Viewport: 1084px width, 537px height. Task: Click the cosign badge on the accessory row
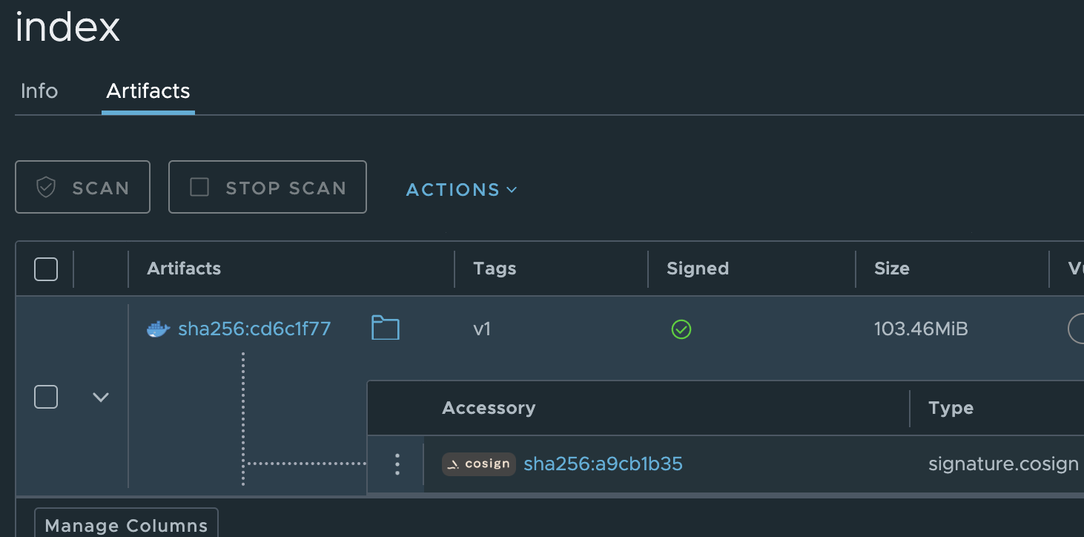[478, 464]
